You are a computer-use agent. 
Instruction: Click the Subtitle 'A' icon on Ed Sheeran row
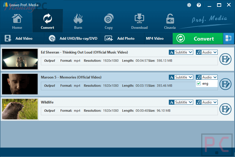tap(171, 52)
